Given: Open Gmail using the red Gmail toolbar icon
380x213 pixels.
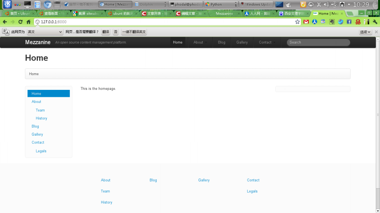Looking at the screenshot, I should tap(306, 21).
